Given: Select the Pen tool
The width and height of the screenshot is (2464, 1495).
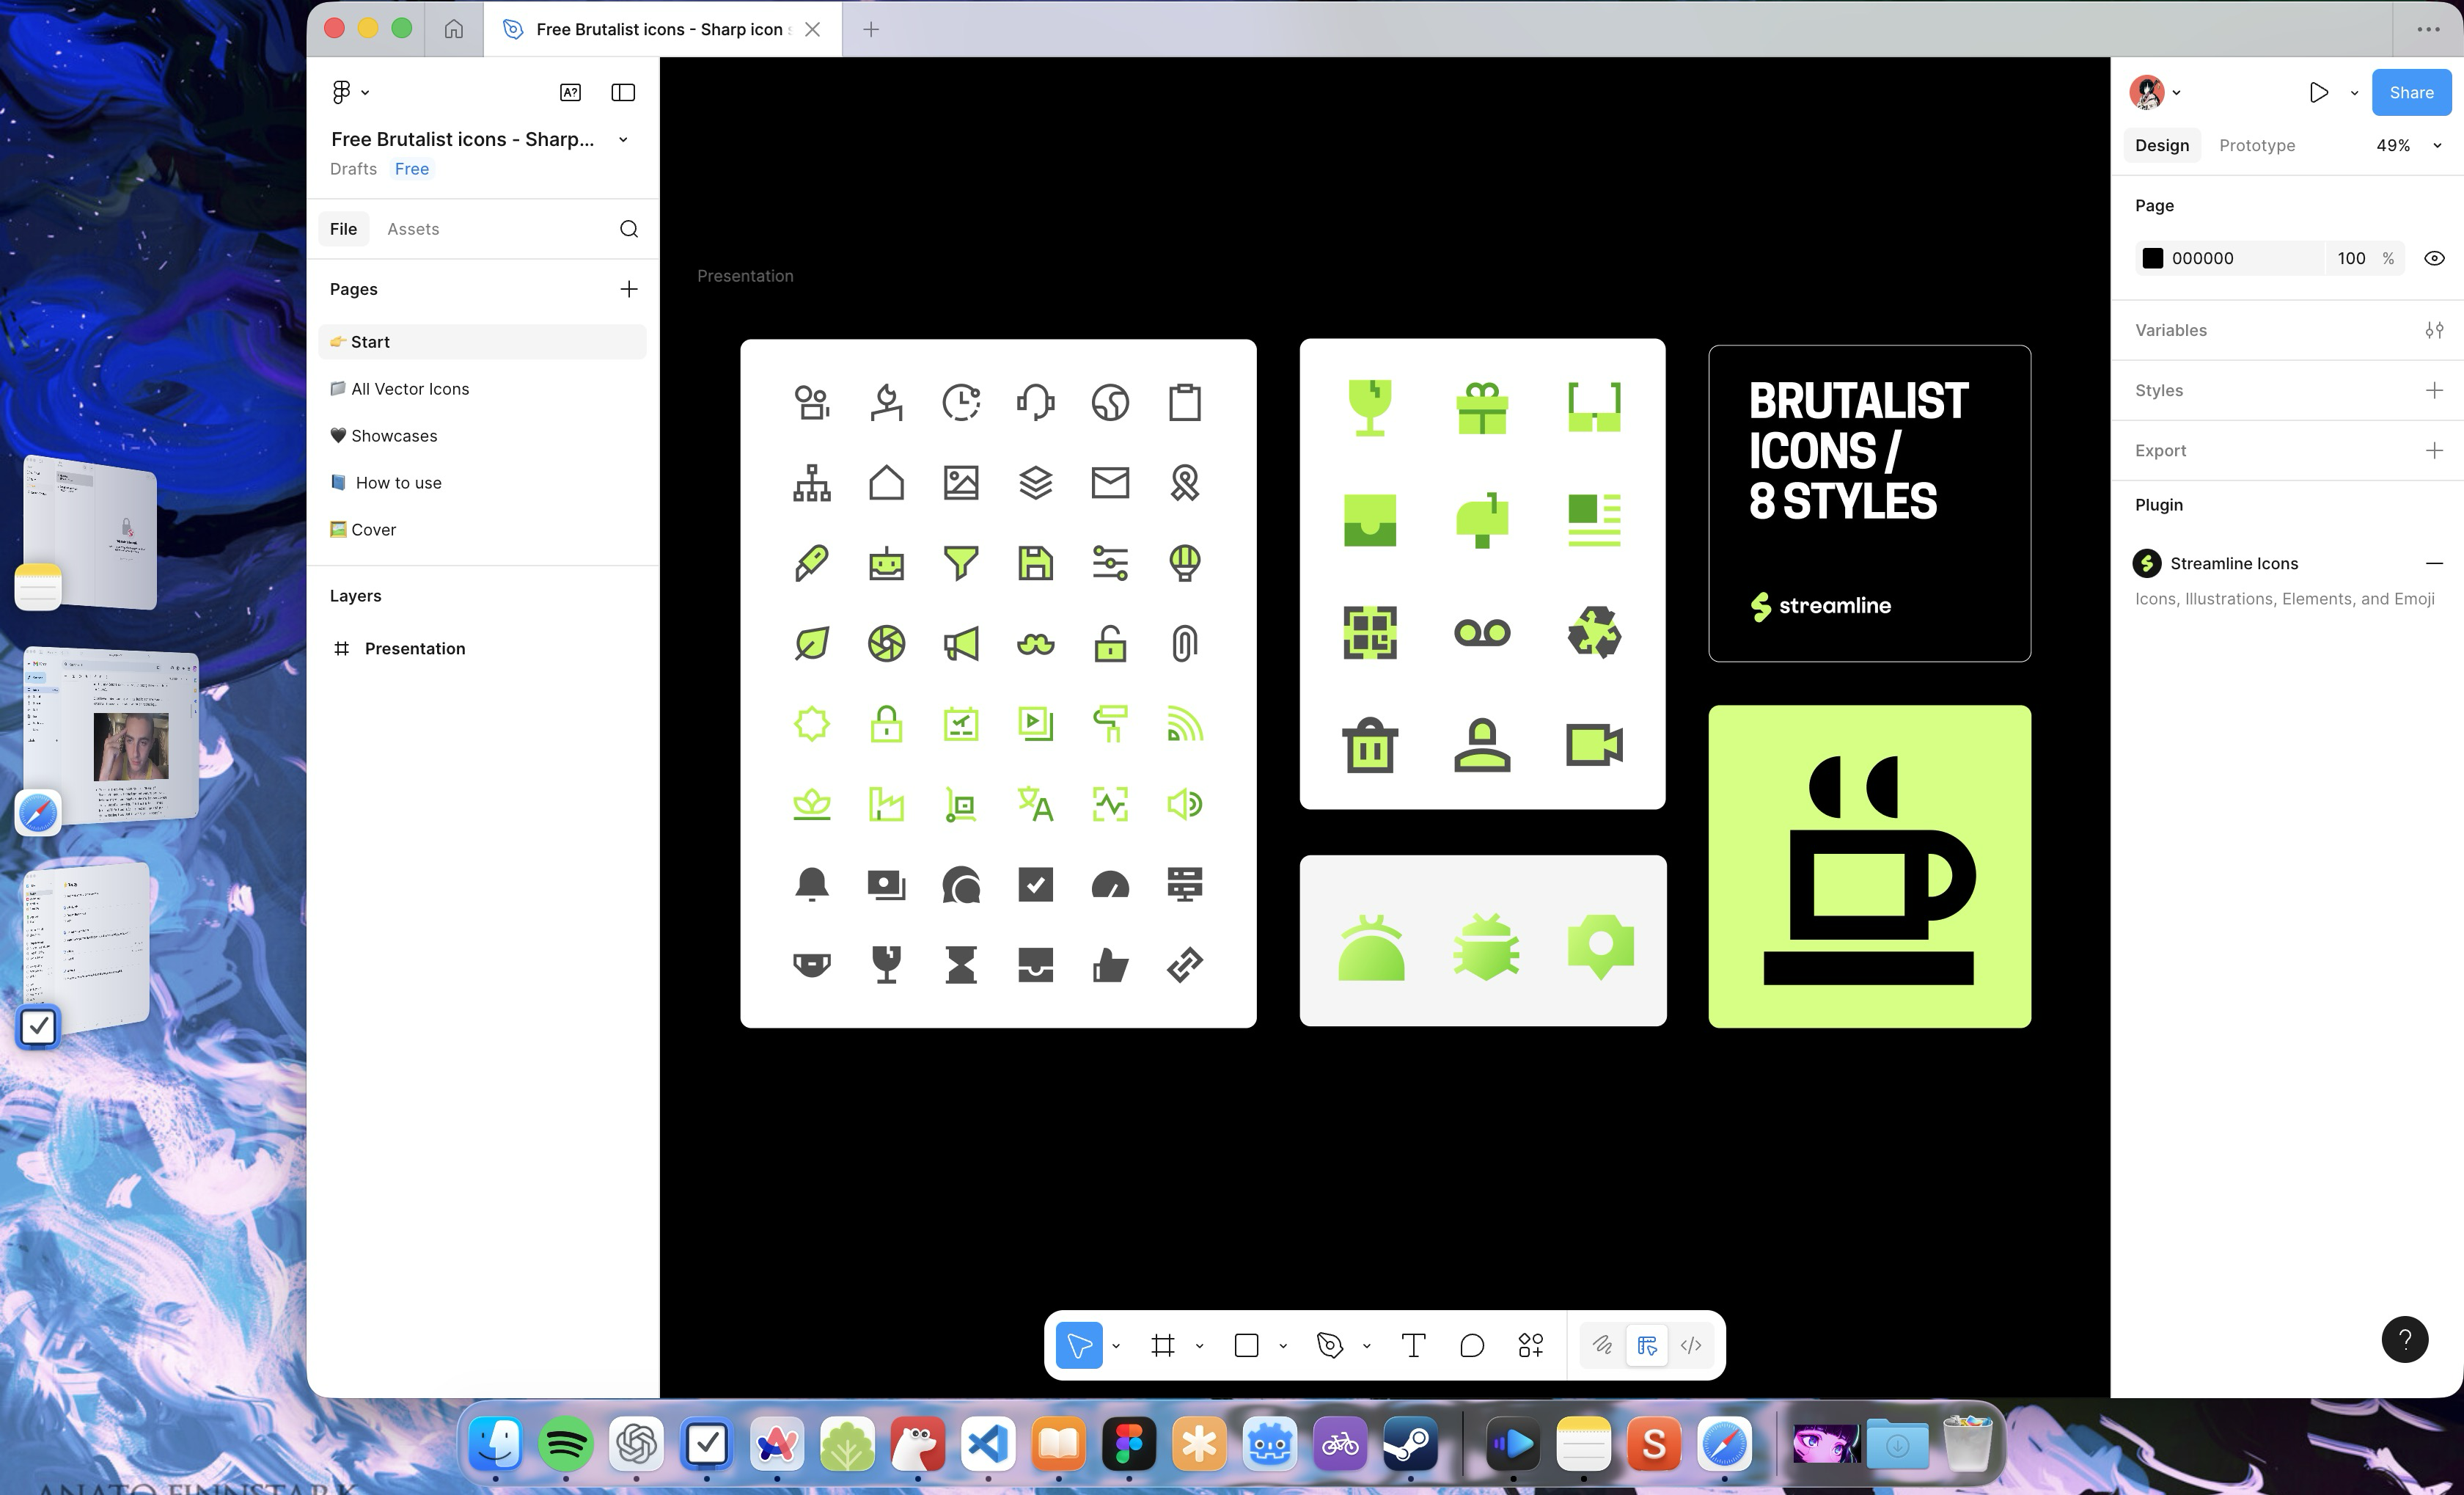Looking at the screenshot, I should click(x=1330, y=1345).
